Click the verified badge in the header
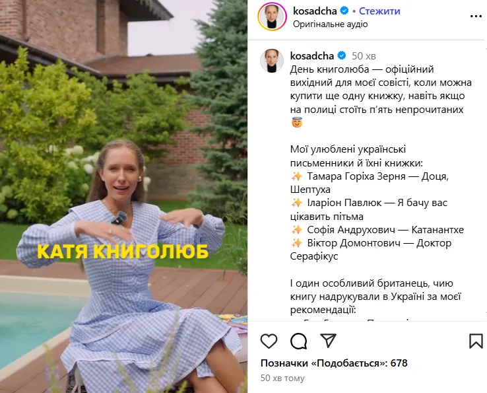Viewport: 487px width, 393px height. click(x=344, y=11)
